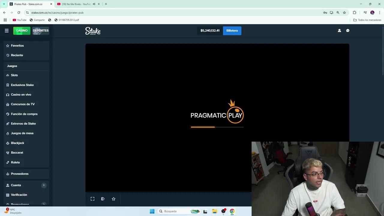Mute the YouTube tab audio icon
The width and height of the screenshot is (384, 216).
point(94,4)
